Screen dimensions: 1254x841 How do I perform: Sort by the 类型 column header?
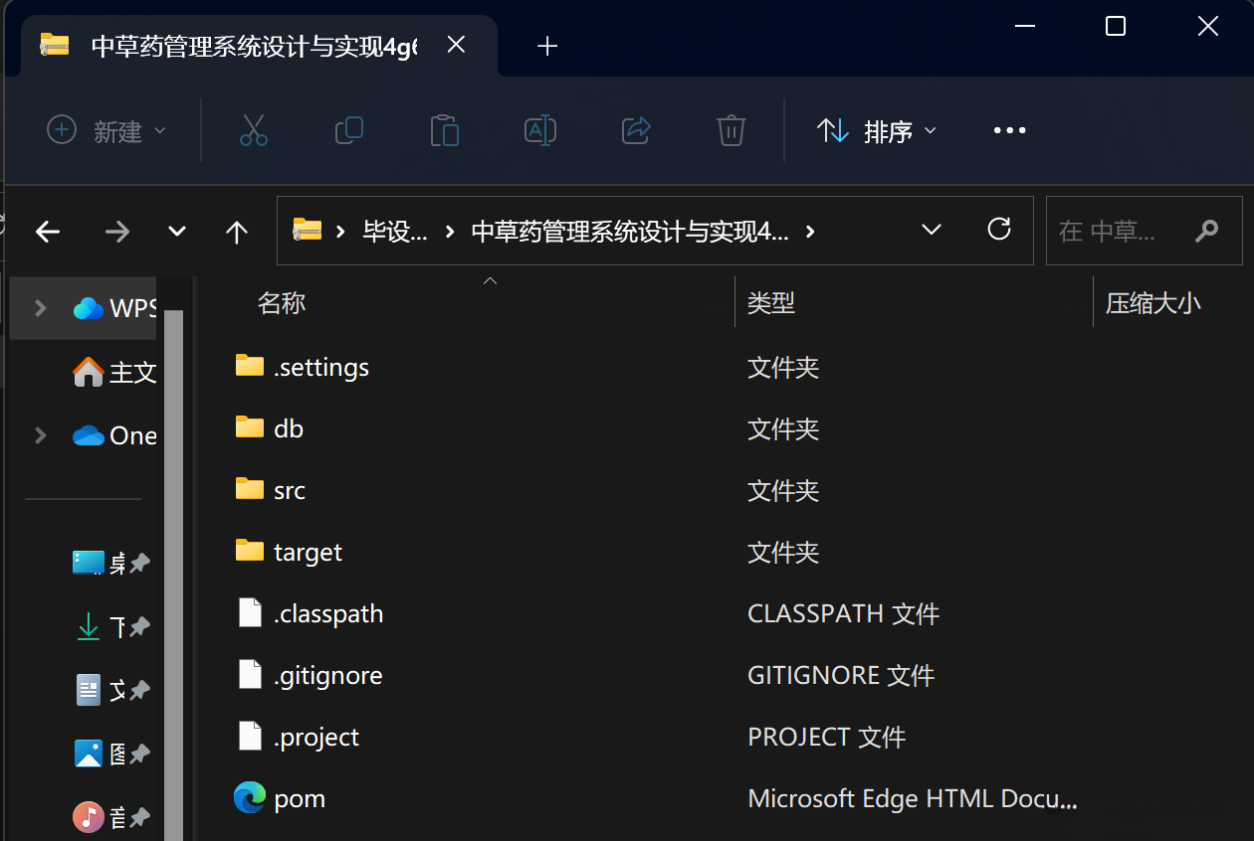click(771, 303)
